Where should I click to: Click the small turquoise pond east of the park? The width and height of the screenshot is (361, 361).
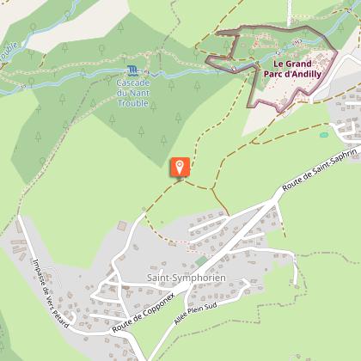[x=323, y=135]
